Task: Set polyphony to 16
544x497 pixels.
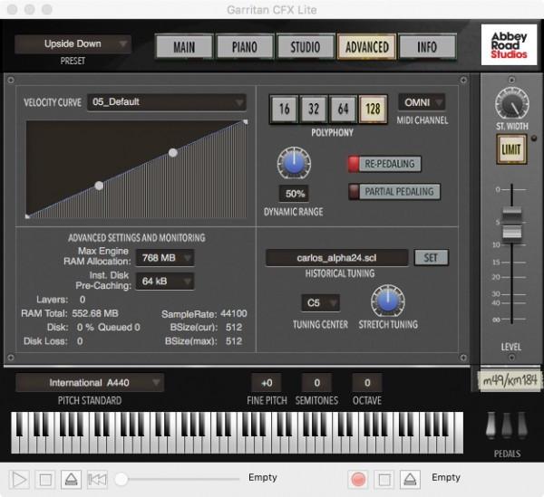Action: pos(284,110)
